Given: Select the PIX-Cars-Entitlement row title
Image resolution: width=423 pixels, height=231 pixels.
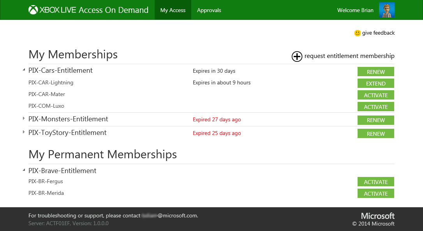Looking at the screenshot, I should pyautogui.click(x=60, y=70).
